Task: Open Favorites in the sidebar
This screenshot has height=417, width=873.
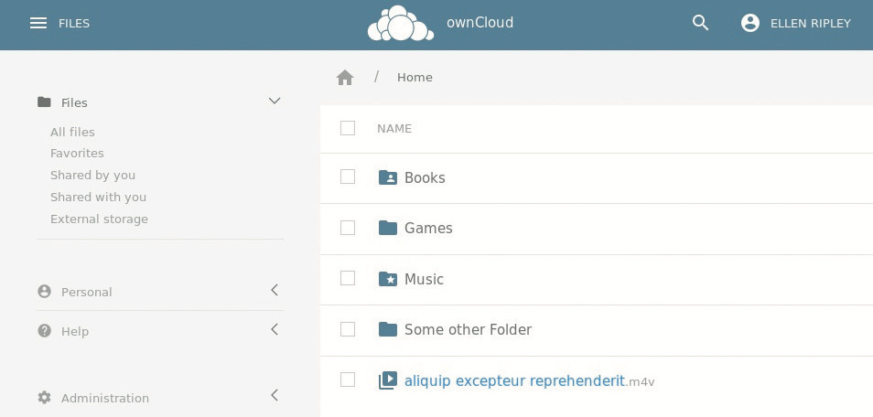Action: 77,154
